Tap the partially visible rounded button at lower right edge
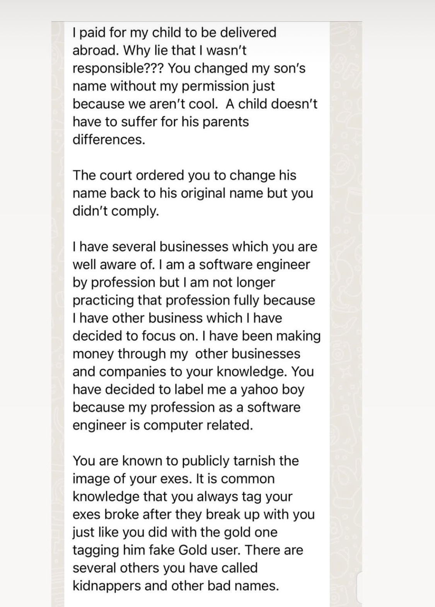Viewport: 435px width, 607px height. [359, 587]
